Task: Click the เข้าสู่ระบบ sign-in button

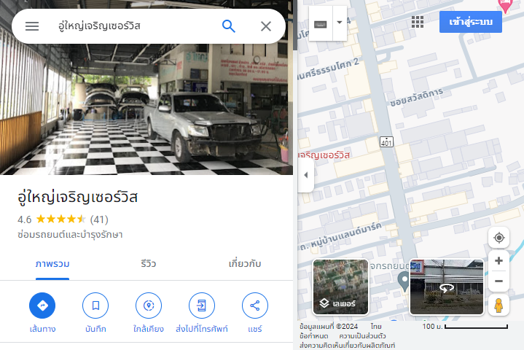Action: coord(471,22)
